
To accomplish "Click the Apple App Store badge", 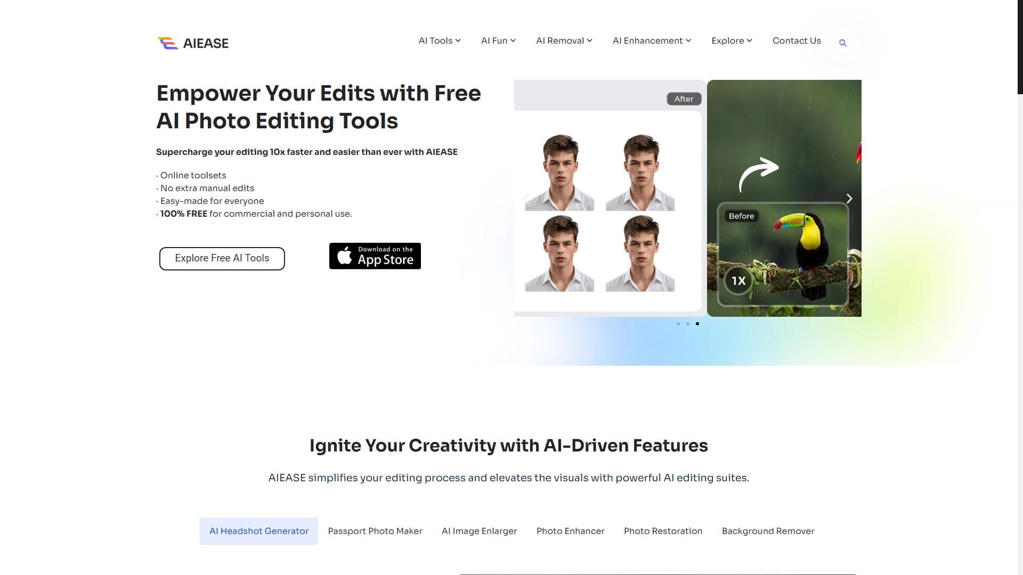I will click(375, 256).
